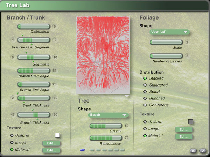Click Edit button for Foliage Material texture
The height and width of the screenshot is (157, 210).
coord(184,137)
